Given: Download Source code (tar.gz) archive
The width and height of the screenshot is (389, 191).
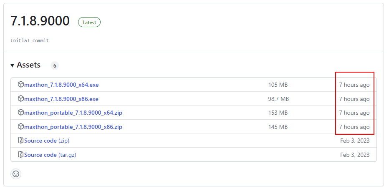Looking at the screenshot, I should 50,155.
